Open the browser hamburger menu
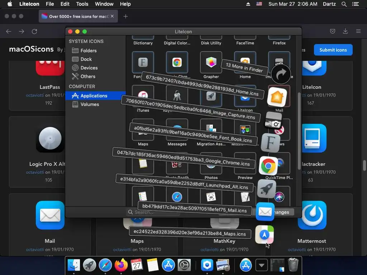Image resolution: width=367 pixels, height=275 pixels. coord(358,31)
